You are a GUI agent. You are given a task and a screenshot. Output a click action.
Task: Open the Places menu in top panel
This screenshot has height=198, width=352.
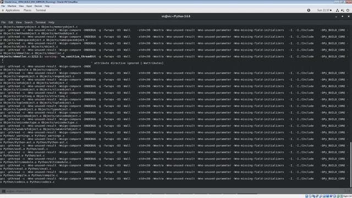(x=28, y=10)
